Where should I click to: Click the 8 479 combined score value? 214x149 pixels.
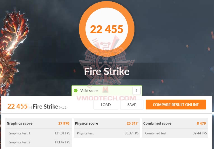click(201, 123)
